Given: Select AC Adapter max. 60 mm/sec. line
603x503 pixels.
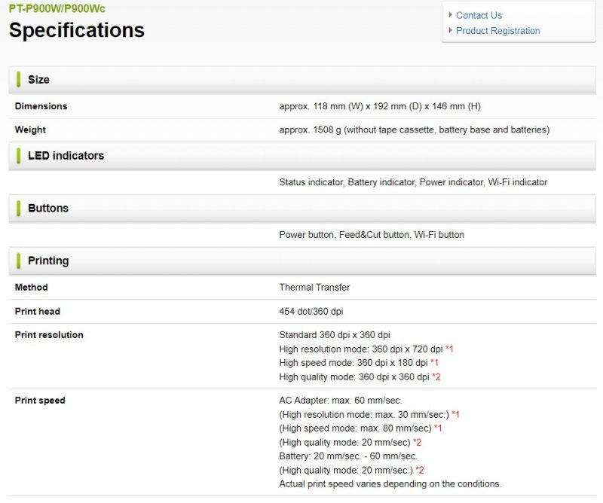Looking at the screenshot, I should tap(341, 401).
